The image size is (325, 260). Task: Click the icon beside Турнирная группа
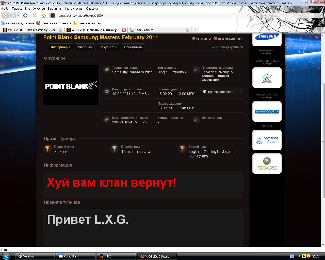[x=107, y=70]
